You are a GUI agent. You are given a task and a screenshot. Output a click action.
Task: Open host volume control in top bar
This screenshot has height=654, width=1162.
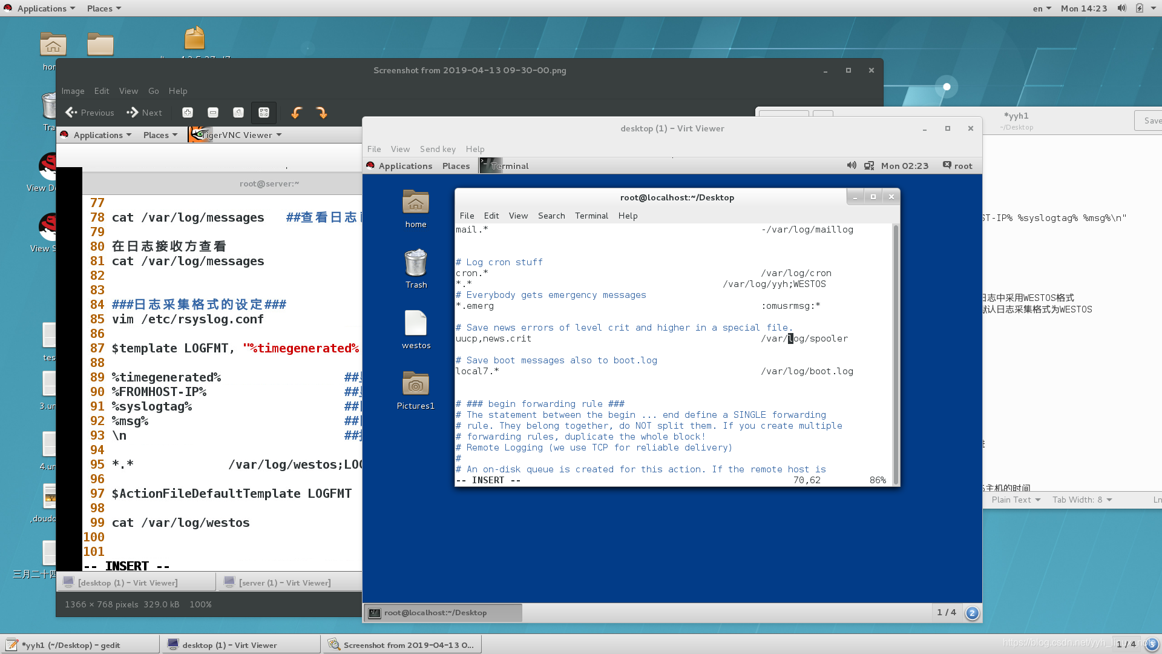(x=1121, y=8)
